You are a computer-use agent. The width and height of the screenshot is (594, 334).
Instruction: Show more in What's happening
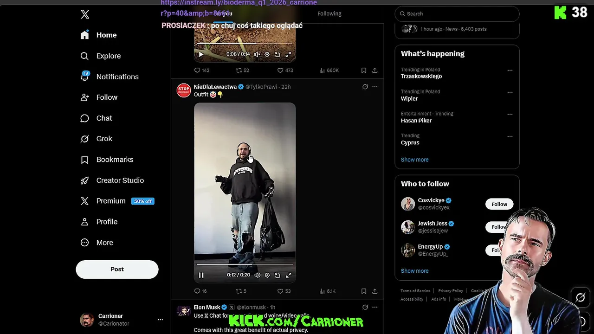click(x=415, y=160)
